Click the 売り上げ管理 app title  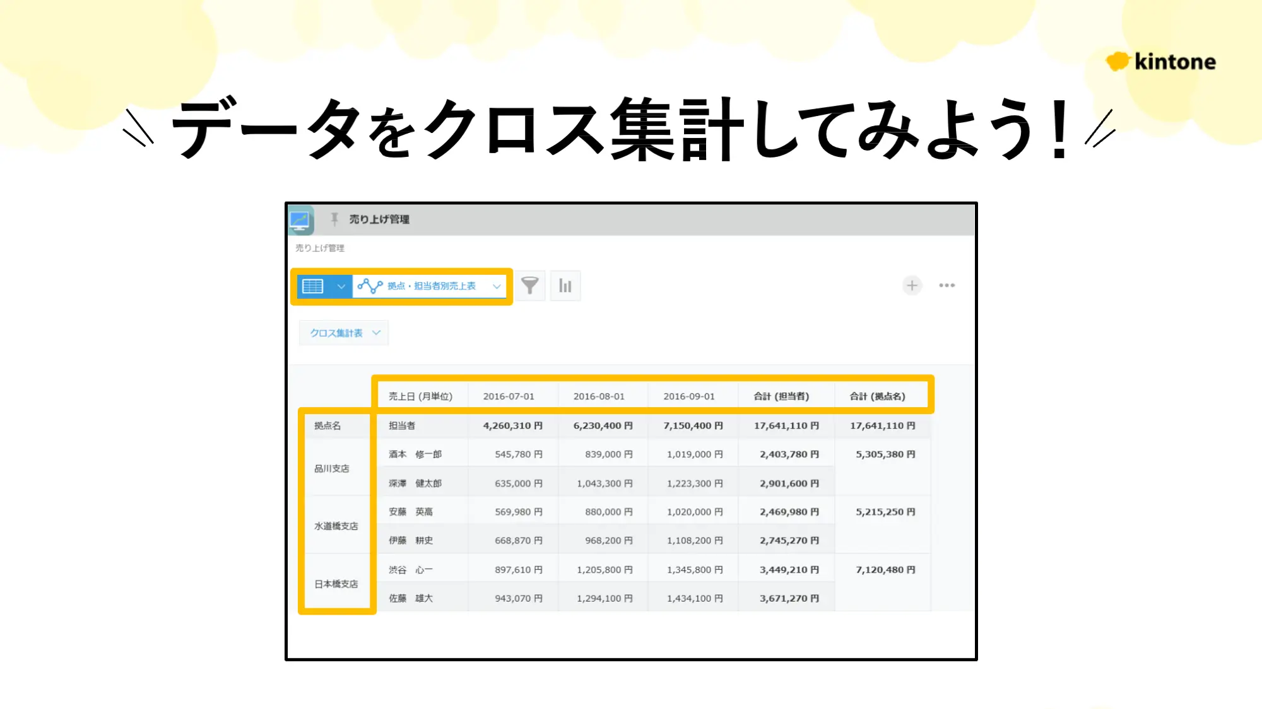click(x=379, y=219)
